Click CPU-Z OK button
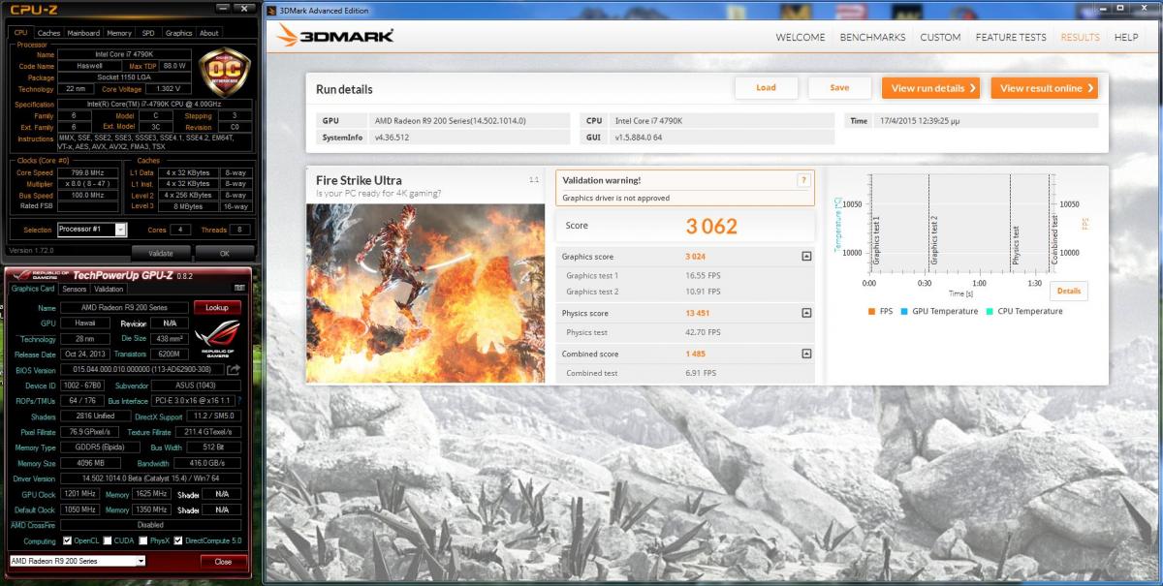Screen dimensions: 1163x586 tap(224, 253)
